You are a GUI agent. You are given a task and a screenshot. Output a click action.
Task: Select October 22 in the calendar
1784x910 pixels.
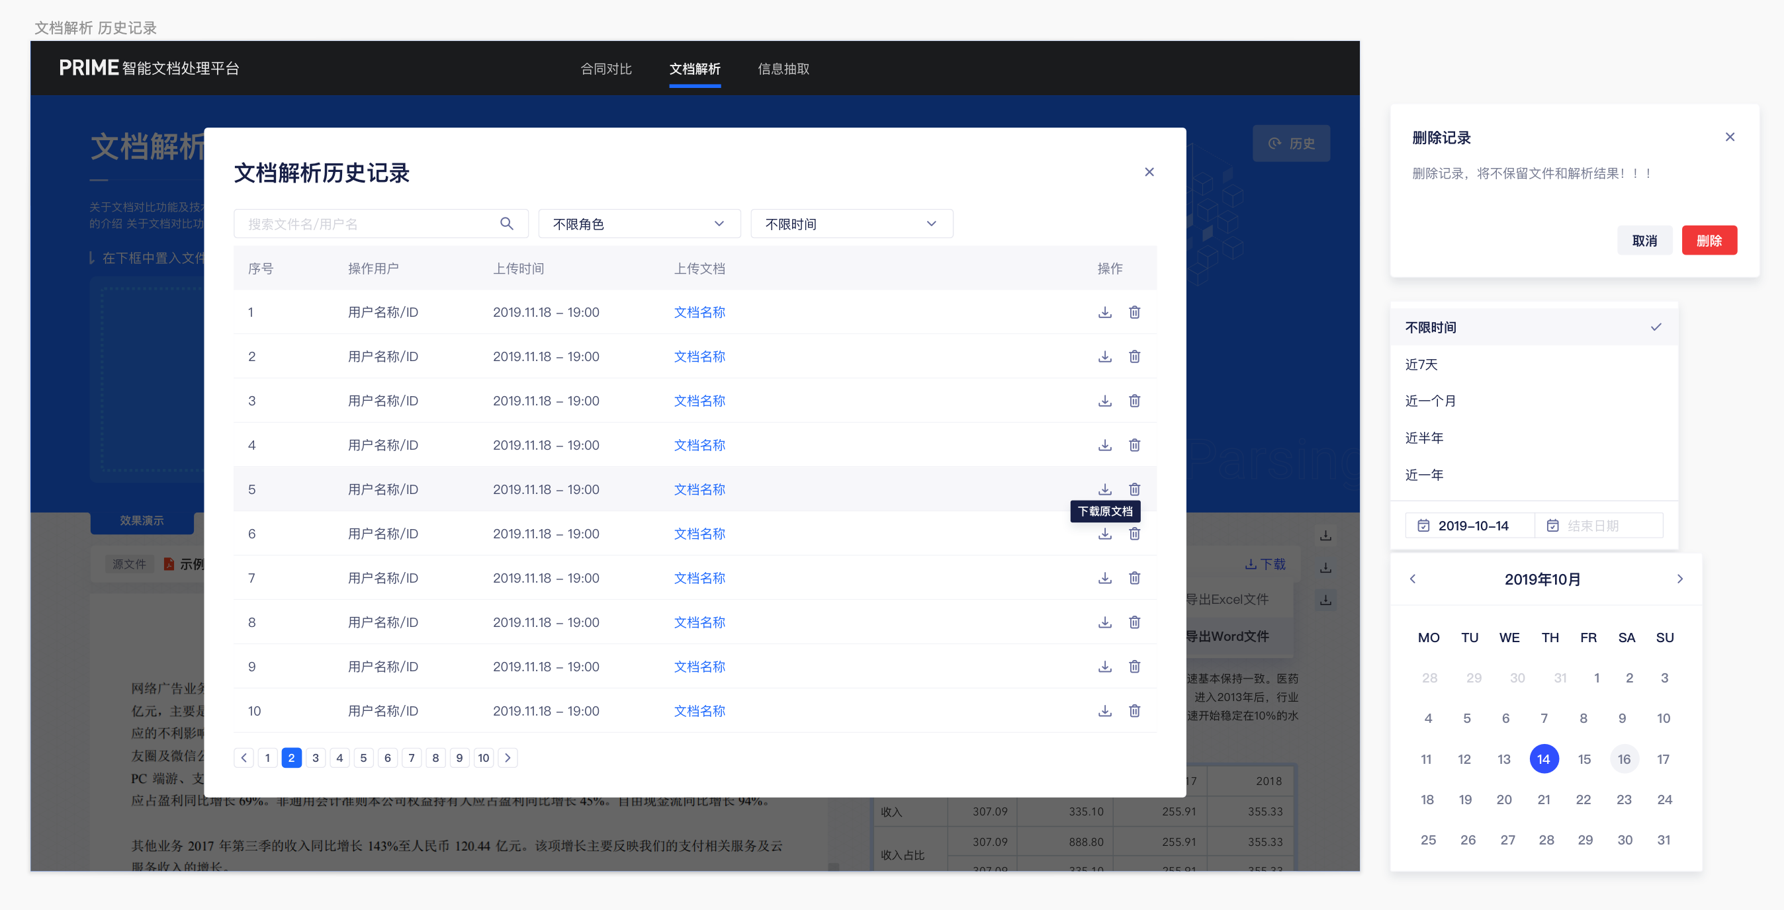click(x=1583, y=800)
